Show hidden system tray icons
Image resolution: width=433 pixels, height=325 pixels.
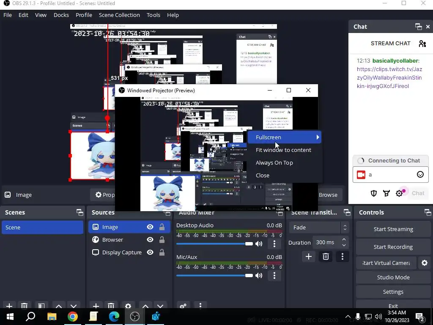(348, 317)
